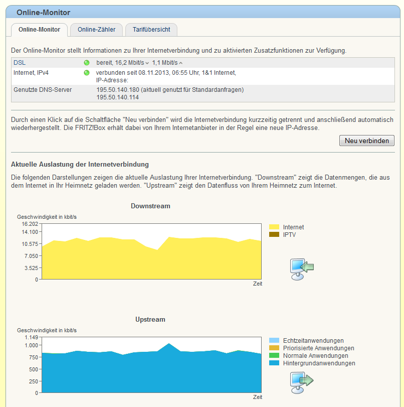Open the Tarifübersicht tab

click(x=151, y=30)
